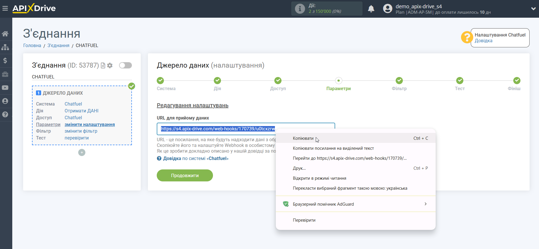
Task: Click Отримати ДАНІ action link
Action: click(x=81, y=111)
